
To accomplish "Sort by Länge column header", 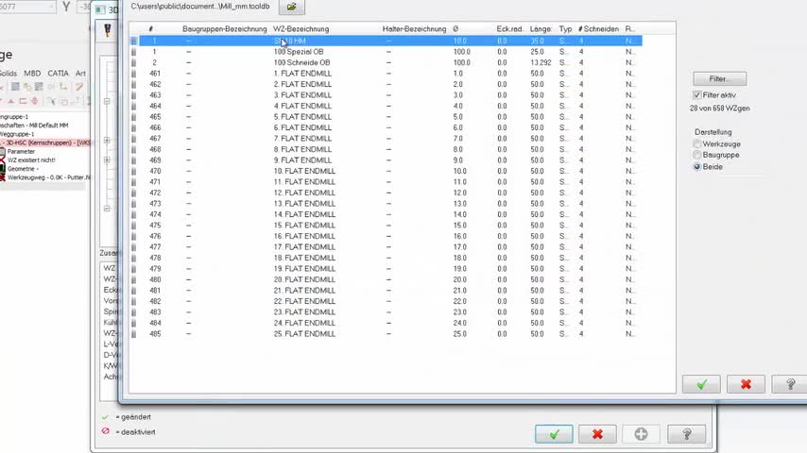I will [x=541, y=29].
